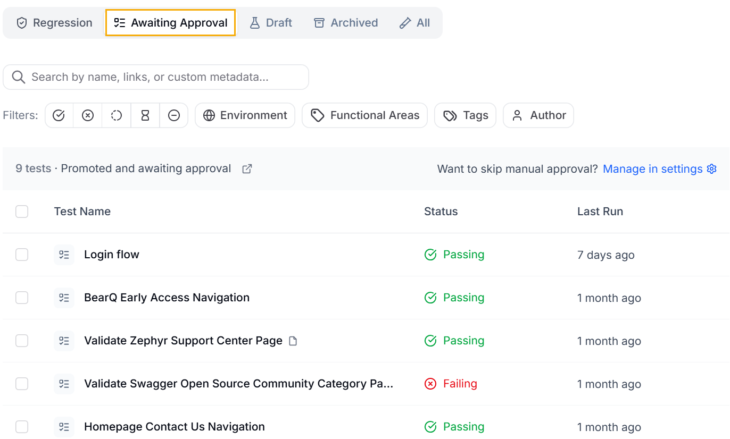Open the Author filter dropdown
This screenshot has width=730, height=439.
[538, 115]
